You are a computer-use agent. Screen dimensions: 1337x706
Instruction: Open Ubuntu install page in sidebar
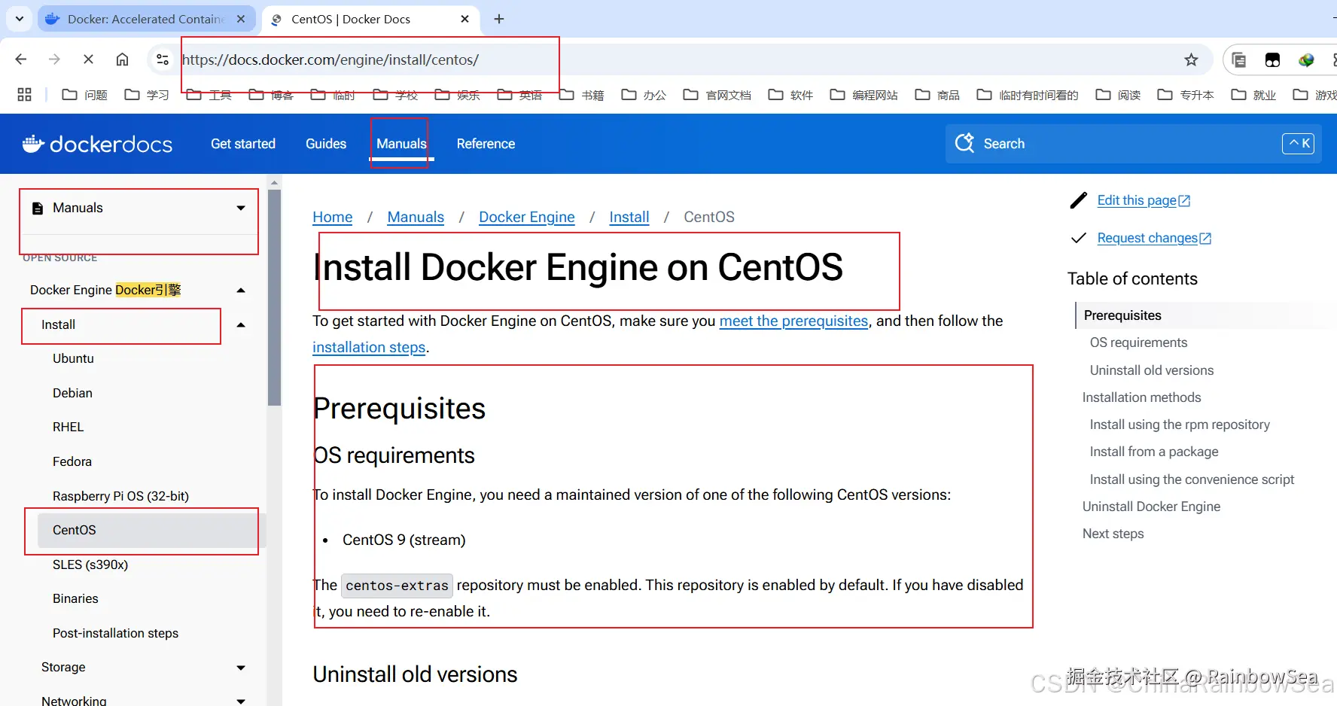[x=73, y=358]
